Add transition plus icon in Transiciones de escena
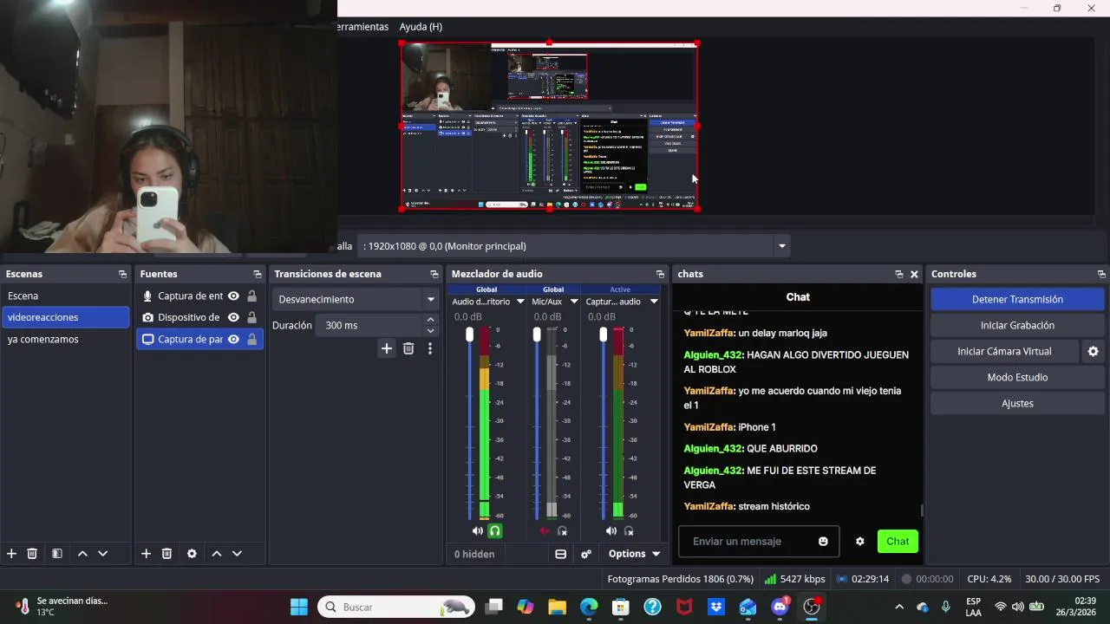 [x=387, y=348]
